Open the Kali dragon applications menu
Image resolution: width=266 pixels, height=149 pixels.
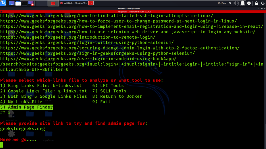pos(3,3)
